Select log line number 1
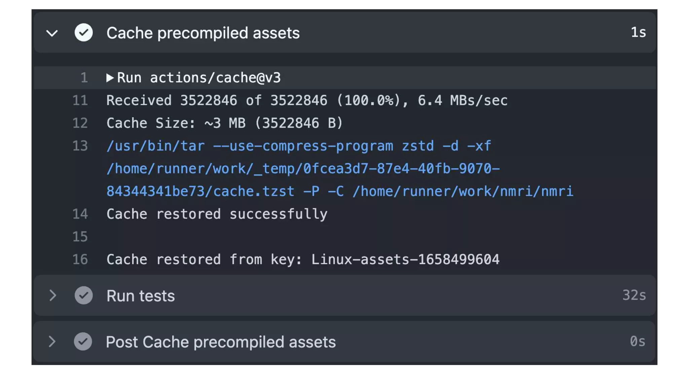This screenshot has width=689, height=388. tap(84, 78)
